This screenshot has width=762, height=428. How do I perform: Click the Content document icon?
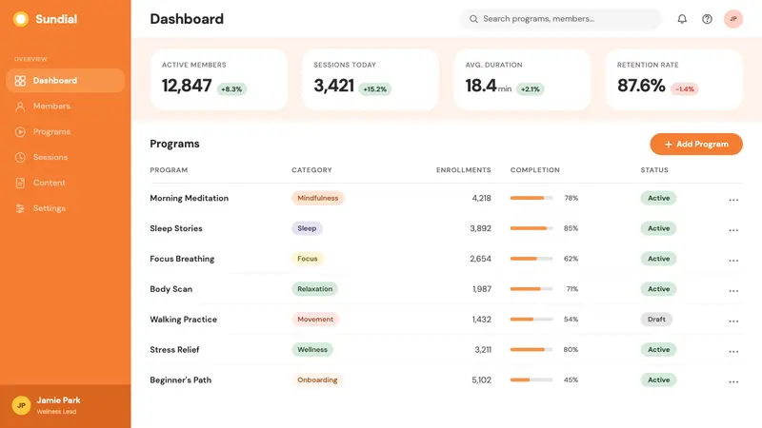pyautogui.click(x=20, y=183)
